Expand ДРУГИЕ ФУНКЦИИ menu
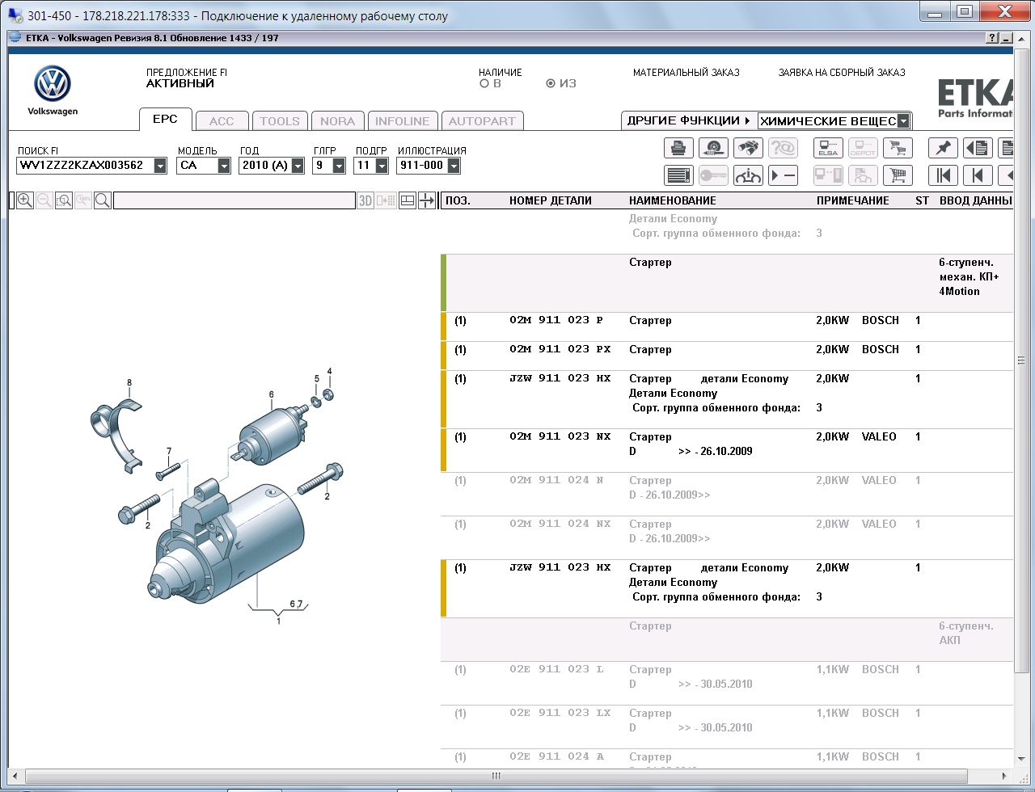The width and height of the screenshot is (1035, 792). tap(688, 120)
